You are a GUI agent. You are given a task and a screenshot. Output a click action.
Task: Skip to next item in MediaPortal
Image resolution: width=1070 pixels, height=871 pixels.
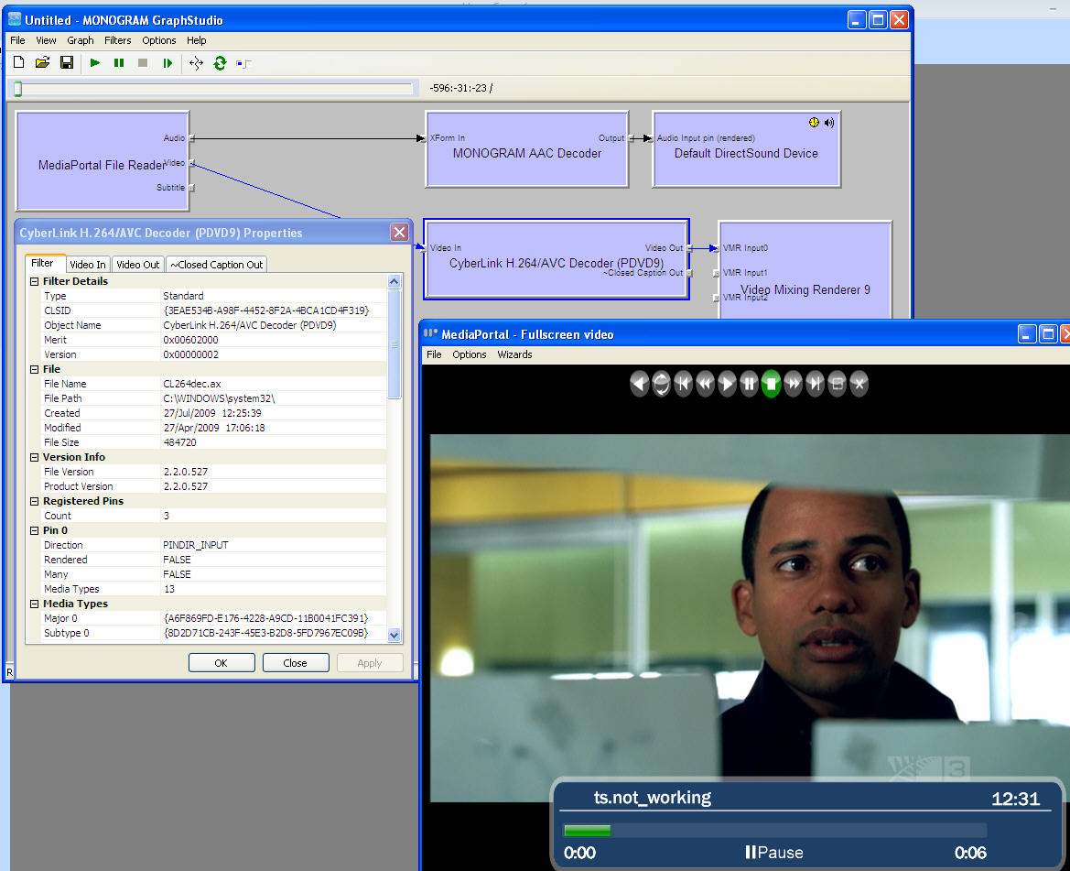[x=815, y=384]
